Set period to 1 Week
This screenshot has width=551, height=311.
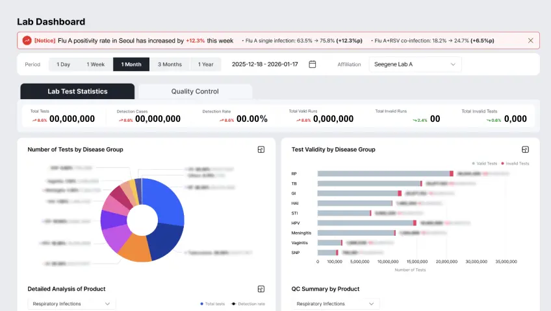point(96,64)
